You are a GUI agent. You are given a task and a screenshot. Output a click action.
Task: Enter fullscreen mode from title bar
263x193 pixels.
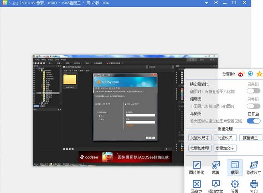[x=216, y=2]
